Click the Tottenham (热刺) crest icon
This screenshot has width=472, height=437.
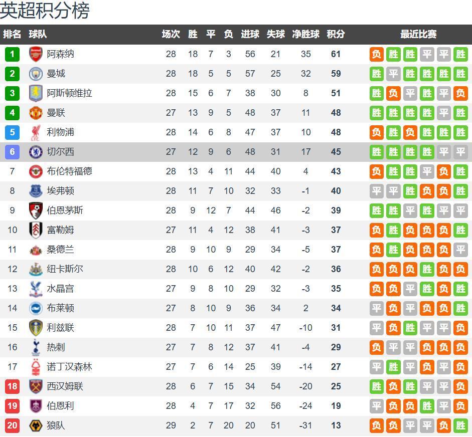click(36, 347)
